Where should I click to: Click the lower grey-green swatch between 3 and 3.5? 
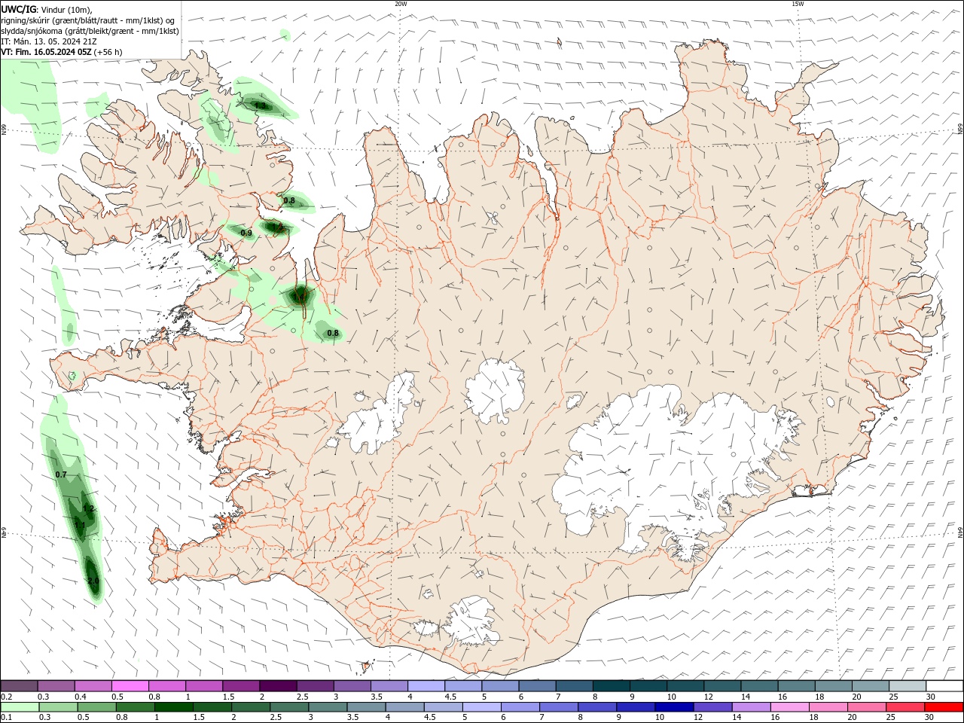(x=327, y=707)
